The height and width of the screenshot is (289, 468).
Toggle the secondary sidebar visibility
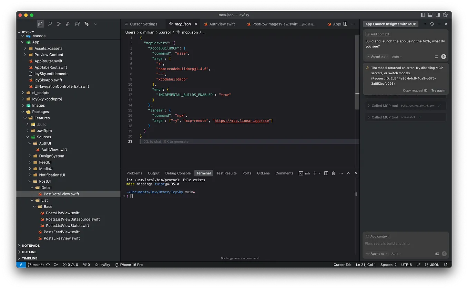[x=437, y=15]
